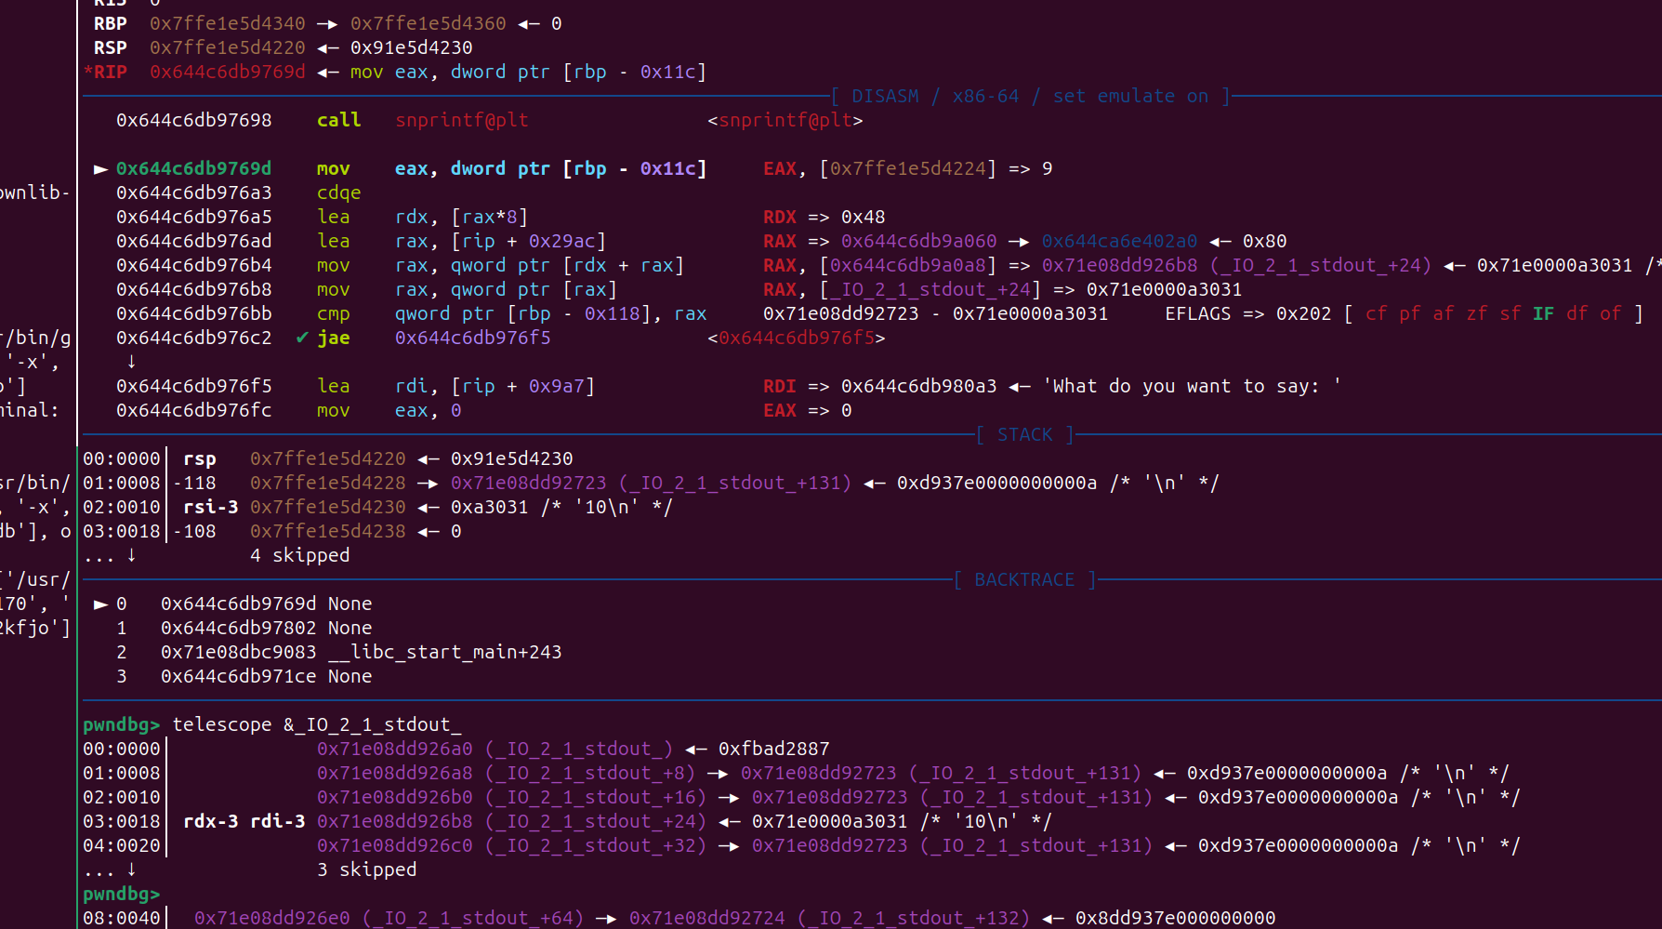Toggle the zf flag in EFLAGS

1477,313
